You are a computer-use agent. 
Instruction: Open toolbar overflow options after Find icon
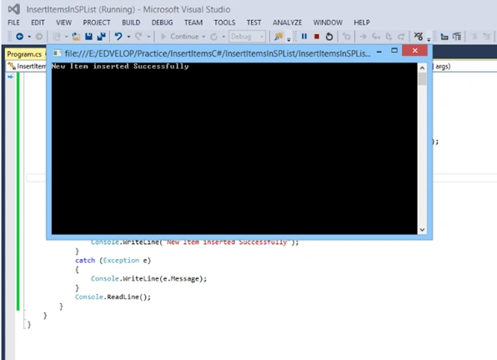click(289, 39)
